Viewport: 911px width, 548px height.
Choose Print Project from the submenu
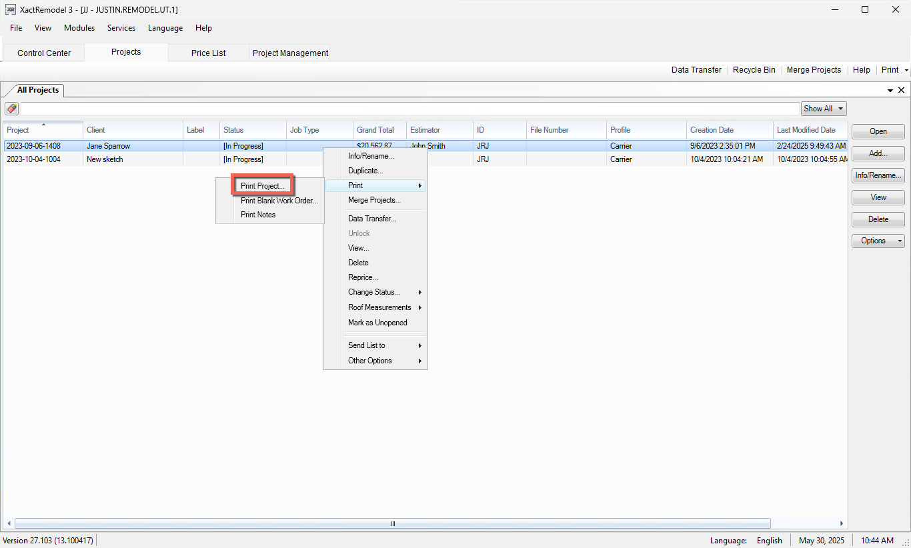262,186
